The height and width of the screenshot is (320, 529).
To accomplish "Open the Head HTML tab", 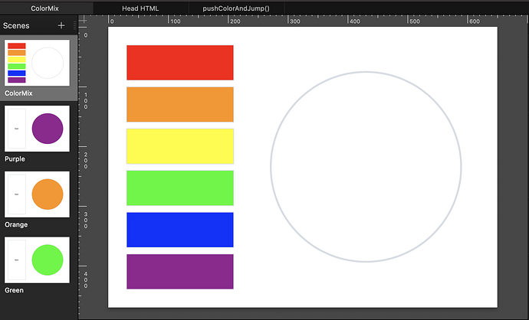I will [141, 7].
